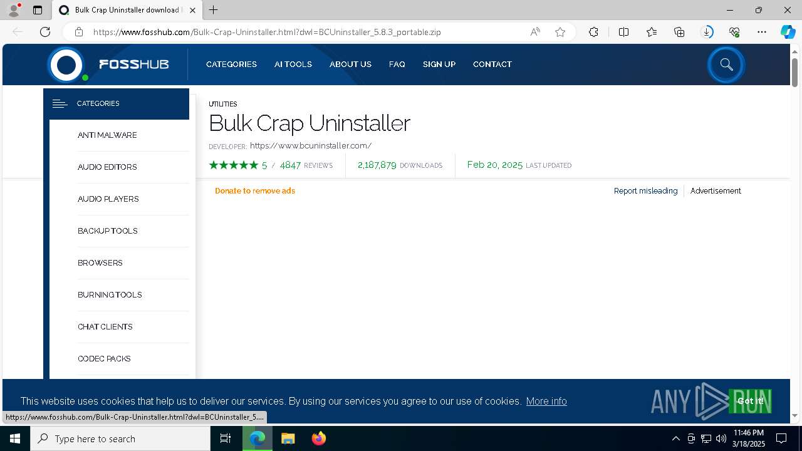This screenshot has width=802, height=451.
Task: Open the 4847 reviews link
Action: pyautogui.click(x=306, y=165)
